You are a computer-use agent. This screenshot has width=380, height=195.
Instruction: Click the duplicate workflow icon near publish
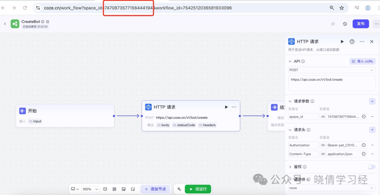(x=333, y=24)
